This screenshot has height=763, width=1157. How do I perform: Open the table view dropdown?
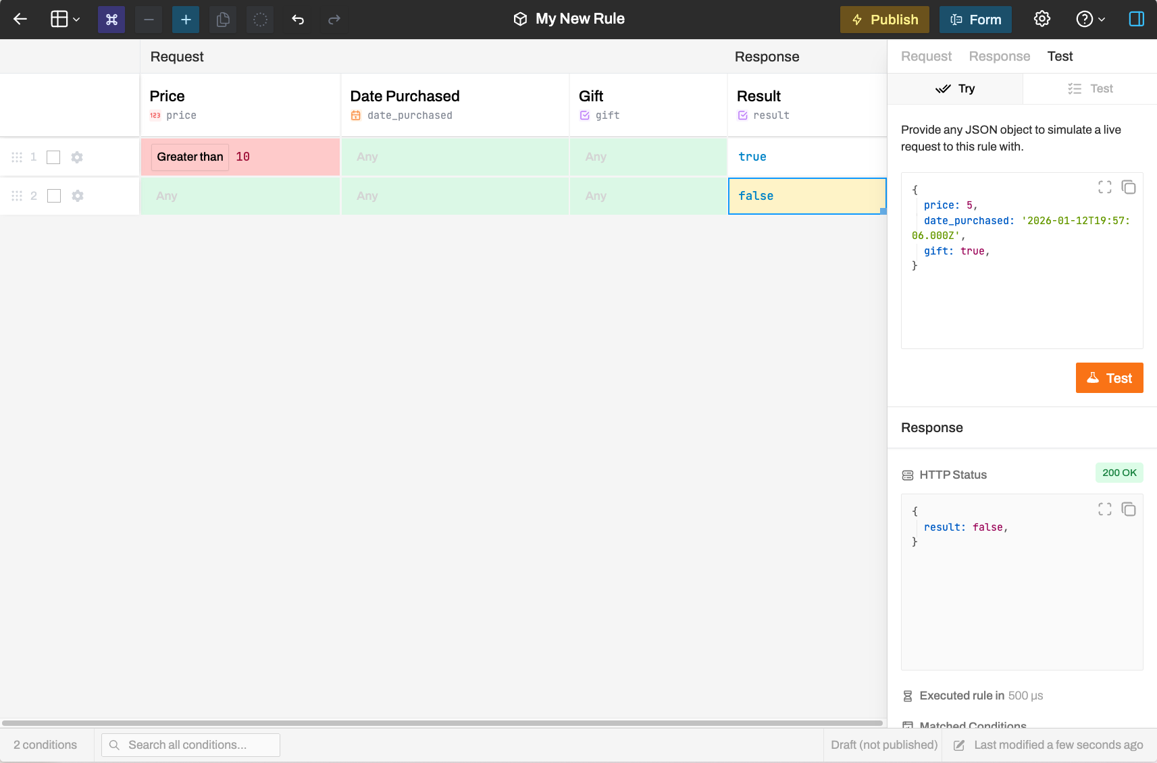coord(66,20)
